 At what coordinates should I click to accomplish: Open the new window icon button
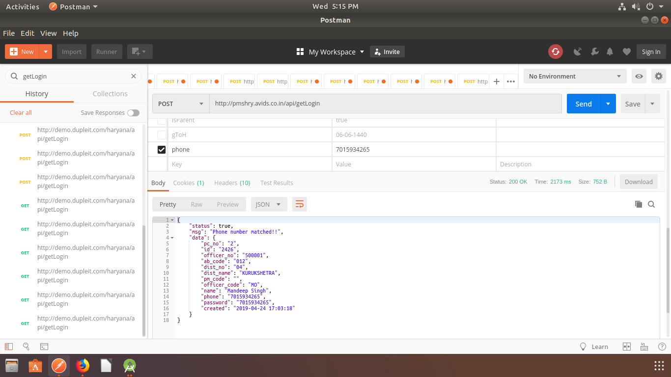(140, 52)
